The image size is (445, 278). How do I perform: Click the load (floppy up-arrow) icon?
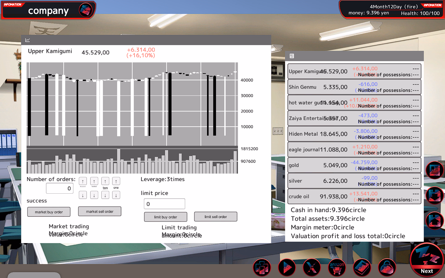[x=434, y=221]
